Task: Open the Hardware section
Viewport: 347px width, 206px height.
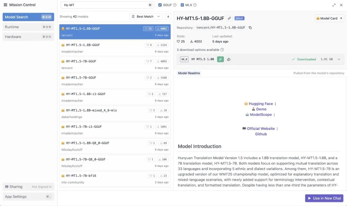Action: [x=28, y=37]
